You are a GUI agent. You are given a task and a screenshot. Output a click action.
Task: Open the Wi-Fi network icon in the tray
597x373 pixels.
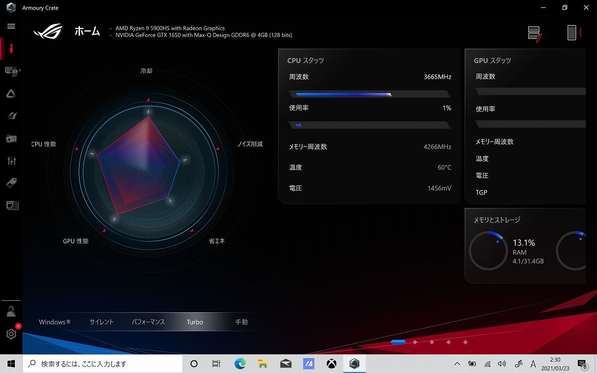(x=488, y=364)
